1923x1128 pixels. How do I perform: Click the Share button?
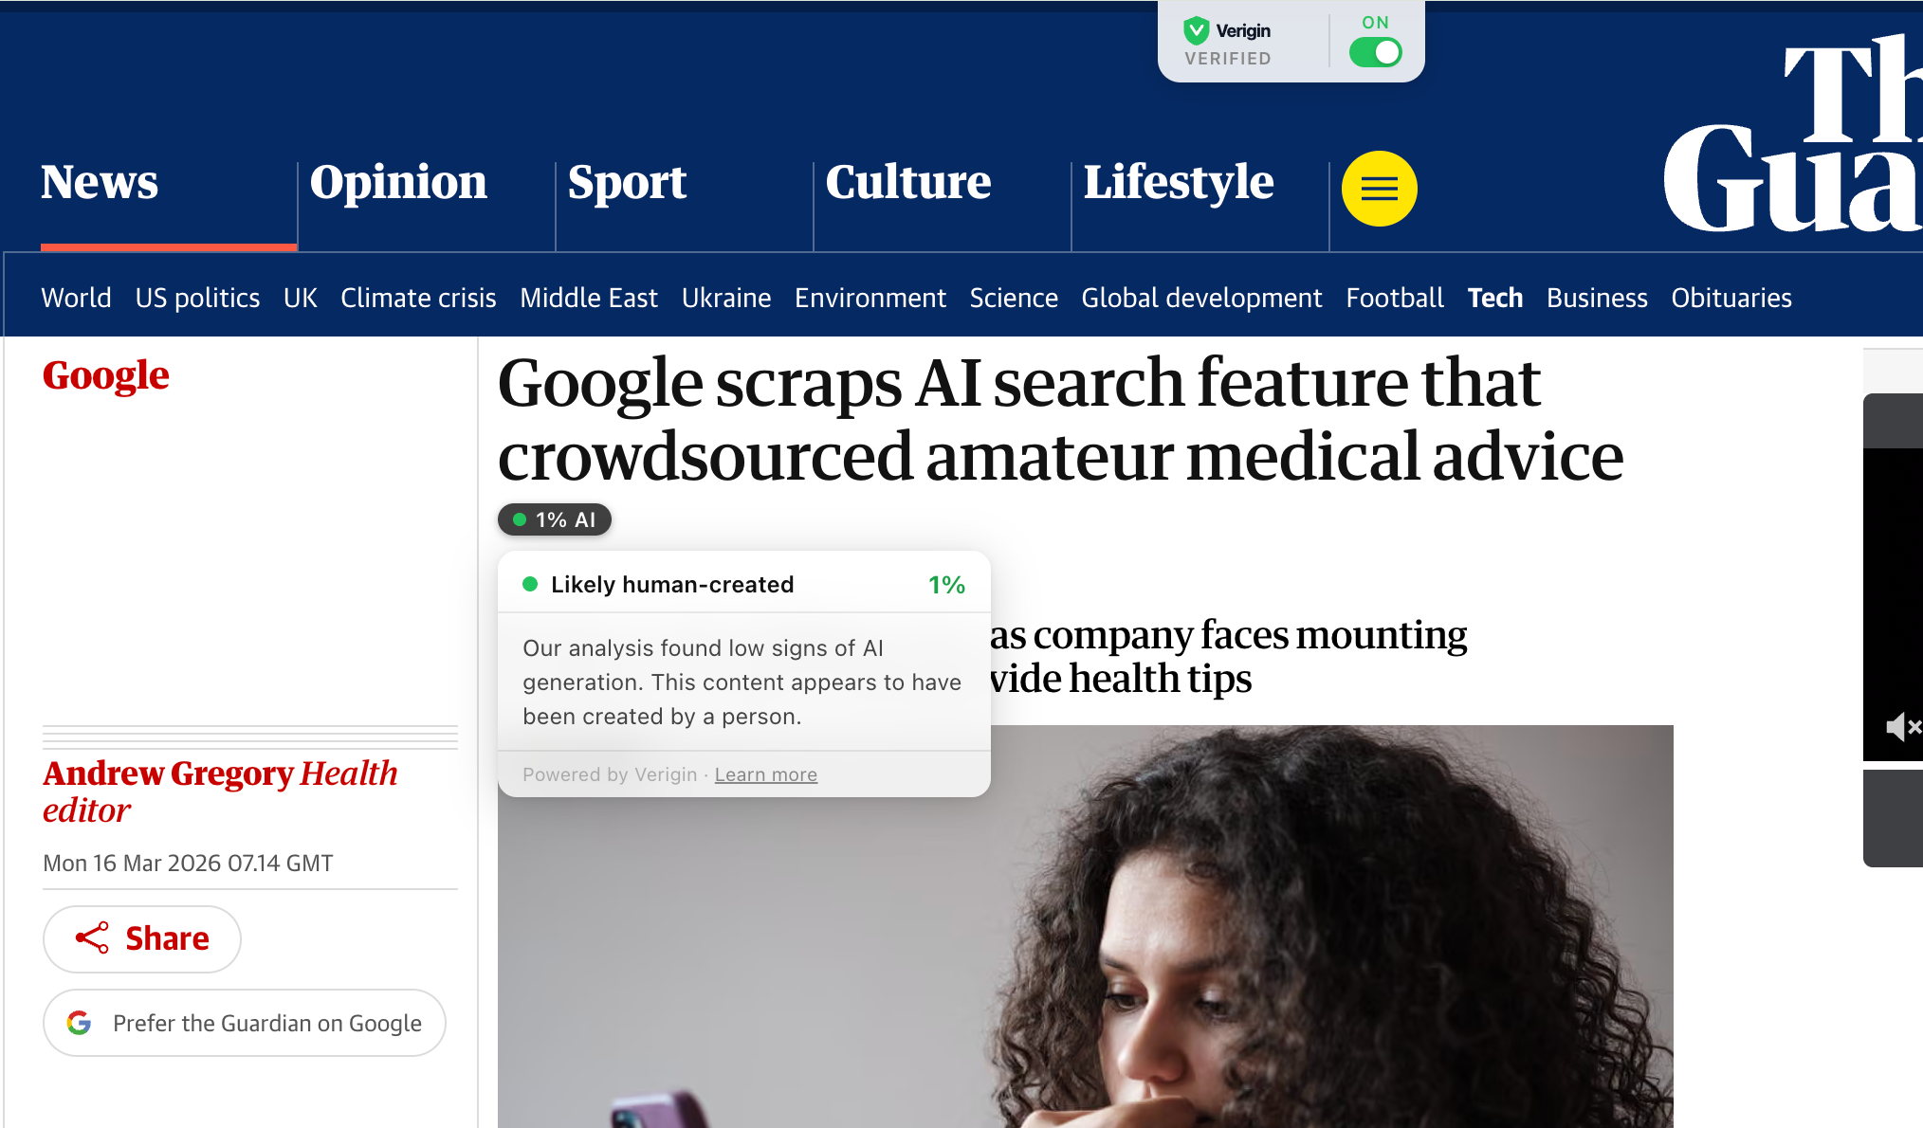[x=141, y=938]
